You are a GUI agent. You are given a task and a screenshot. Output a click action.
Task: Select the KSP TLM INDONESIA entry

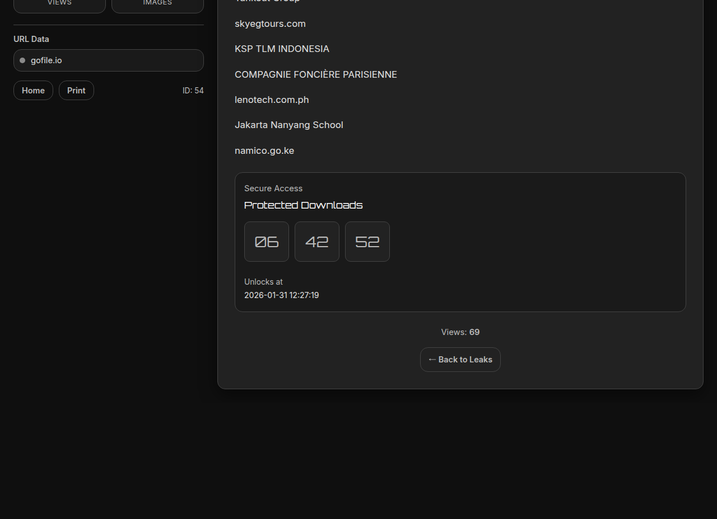tap(282, 49)
